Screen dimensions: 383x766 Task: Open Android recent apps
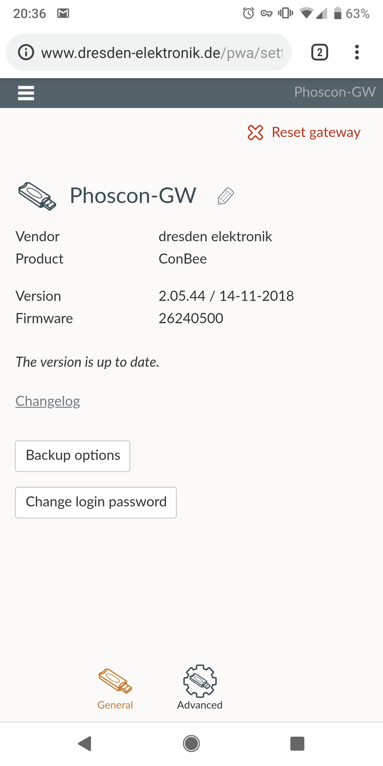297,743
